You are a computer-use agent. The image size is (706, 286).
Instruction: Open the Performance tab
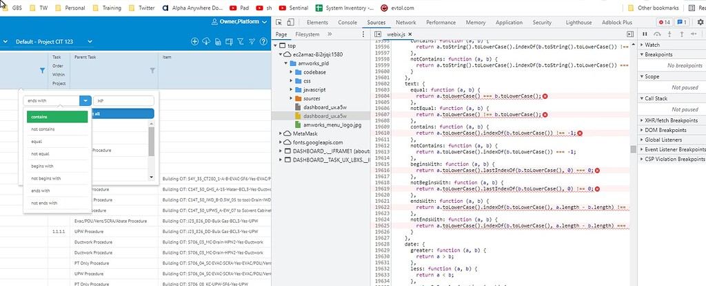[441, 22]
